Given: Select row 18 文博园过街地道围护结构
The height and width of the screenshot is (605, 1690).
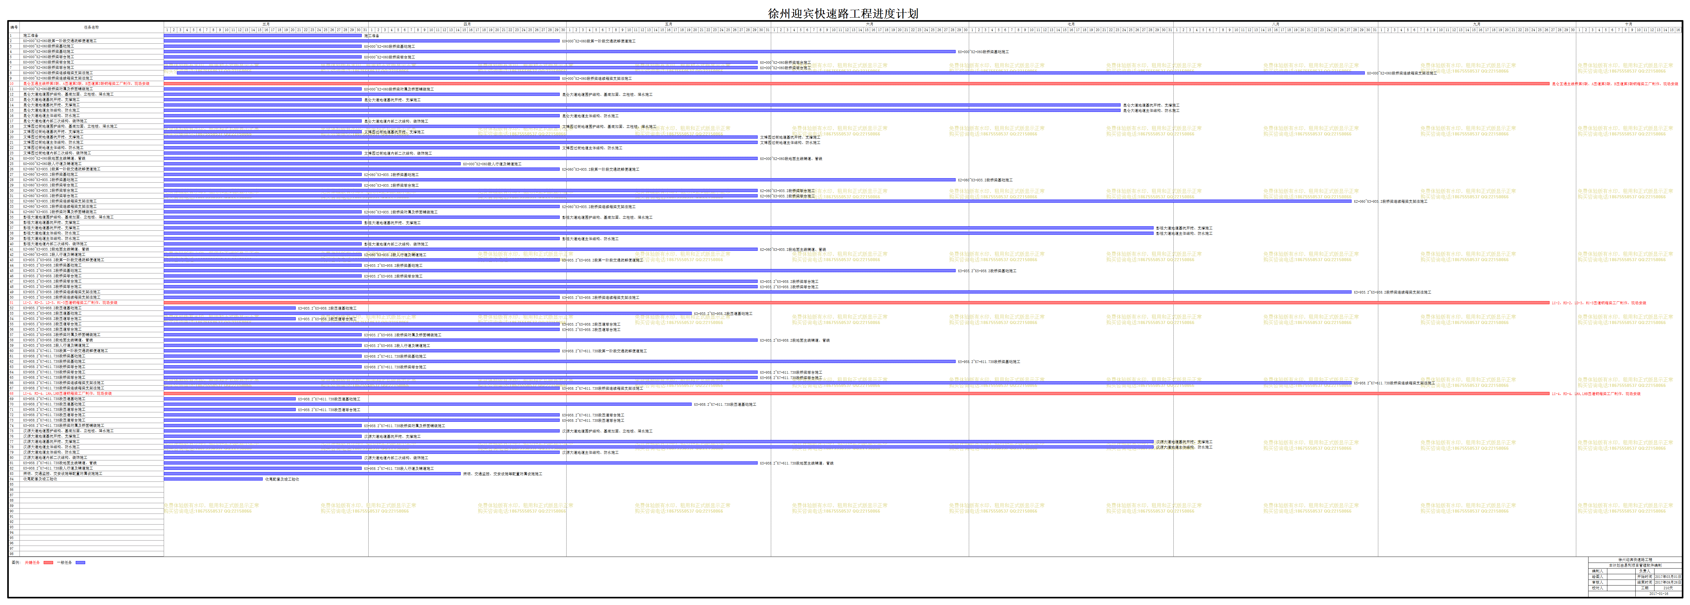Looking at the screenshot, I should [x=86, y=126].
